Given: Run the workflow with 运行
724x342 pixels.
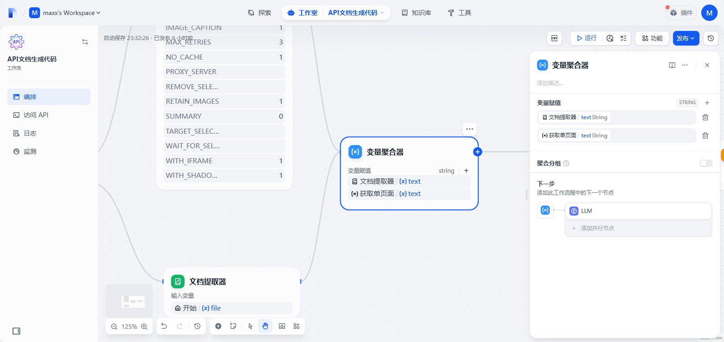Looking at the screenshot, I should point(587,38).
